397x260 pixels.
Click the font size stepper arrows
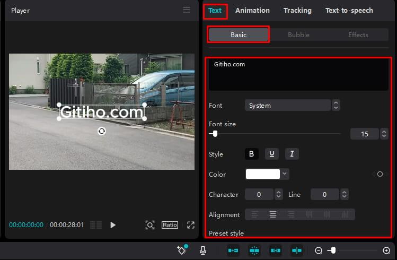pos(384,134)
